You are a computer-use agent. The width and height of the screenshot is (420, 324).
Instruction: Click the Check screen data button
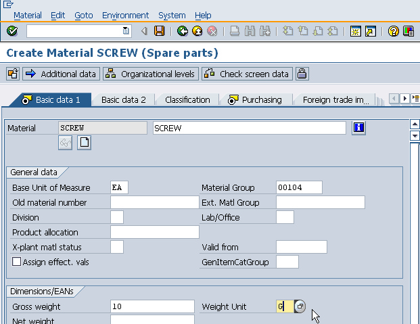[247, 74]
